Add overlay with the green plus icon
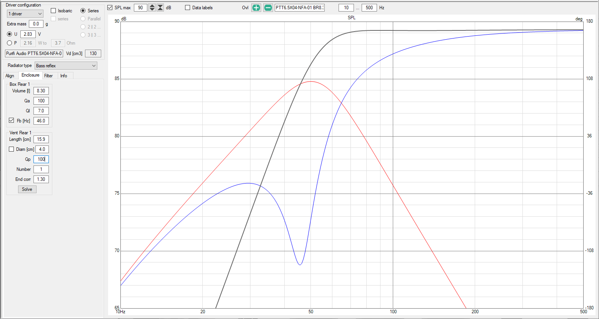Screen dimensions: 599x319 tap(256, 8)
